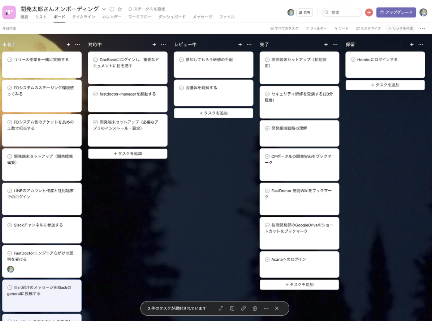Mark 参加してもらう研修の手配 complete

pos(181,60)
